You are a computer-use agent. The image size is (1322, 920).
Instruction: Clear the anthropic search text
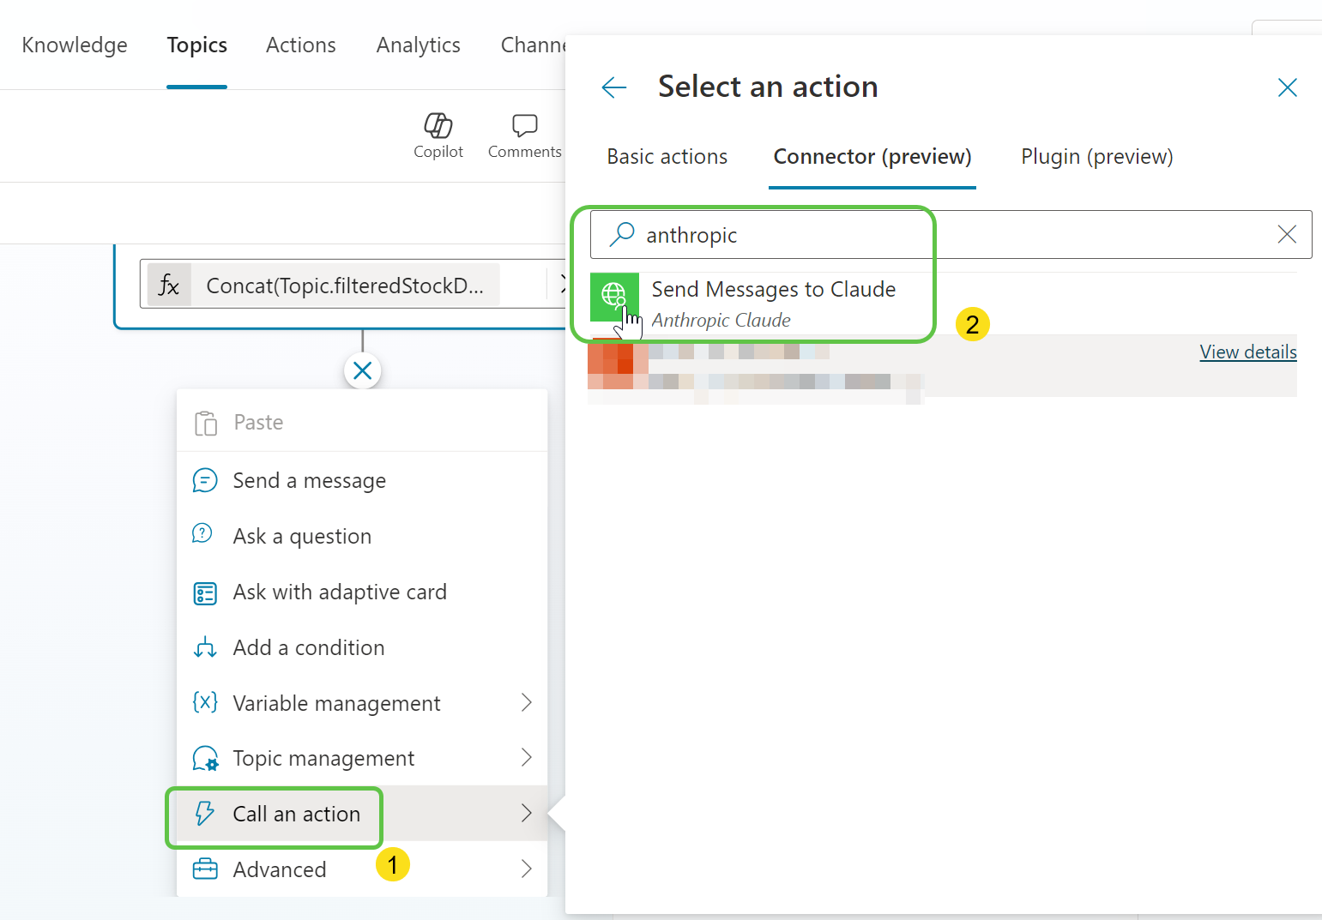click(1287, 234)
